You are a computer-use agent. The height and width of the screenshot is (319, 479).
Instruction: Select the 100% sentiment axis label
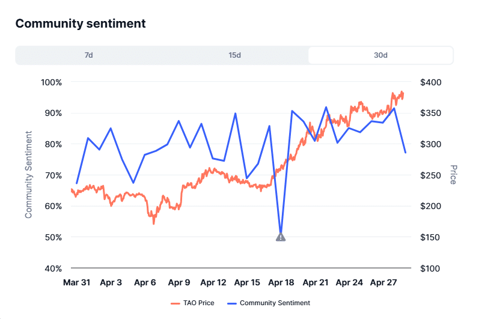[50, 82]
